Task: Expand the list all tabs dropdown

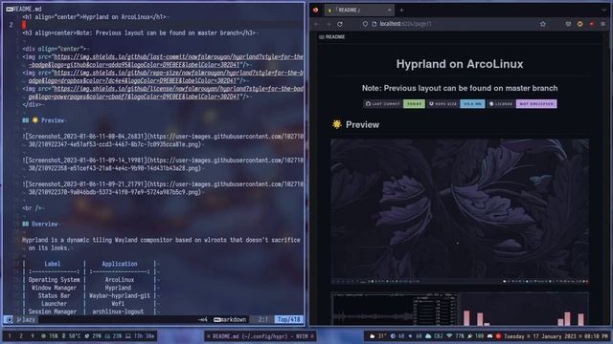Action: [604, 10]
